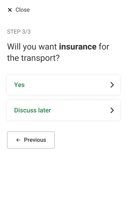Close the insurance question dialog

coord(19,10)
